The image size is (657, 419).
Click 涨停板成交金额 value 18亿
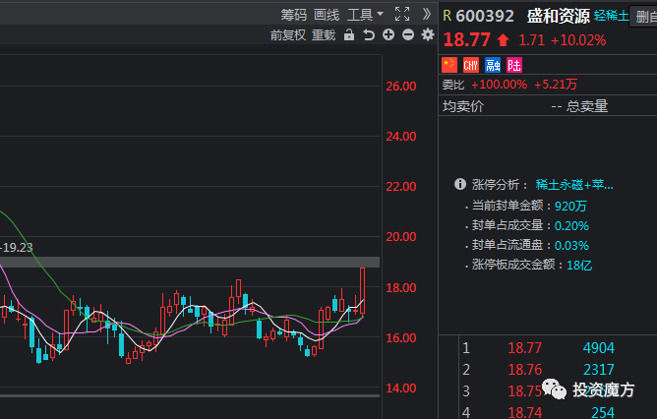(x=579, y=266)
